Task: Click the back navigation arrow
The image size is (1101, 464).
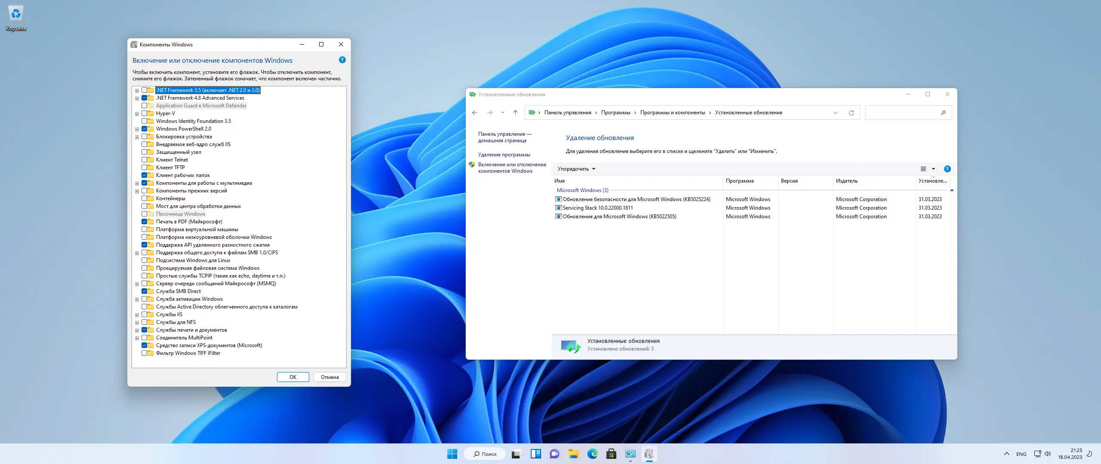Action: pyautogui.click(x=475, y=113)
